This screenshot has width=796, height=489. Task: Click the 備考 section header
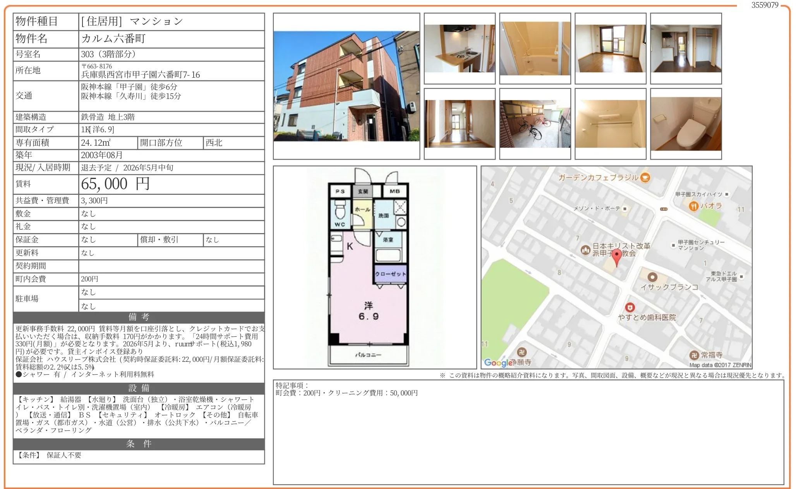pos(139,317)
